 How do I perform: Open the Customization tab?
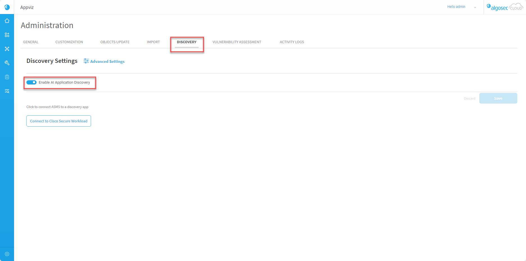tap(69, 42)
